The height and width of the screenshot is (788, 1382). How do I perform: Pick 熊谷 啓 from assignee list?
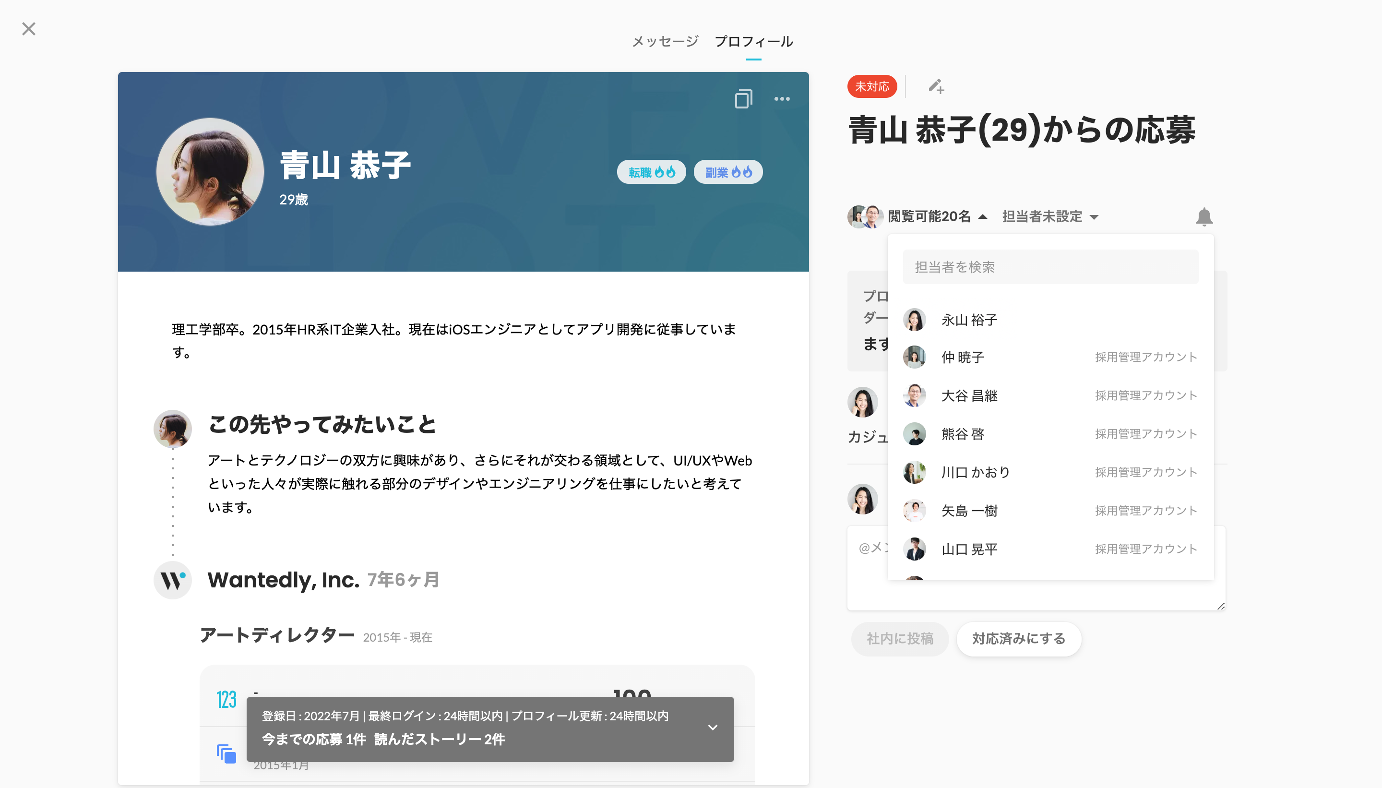1050,434
